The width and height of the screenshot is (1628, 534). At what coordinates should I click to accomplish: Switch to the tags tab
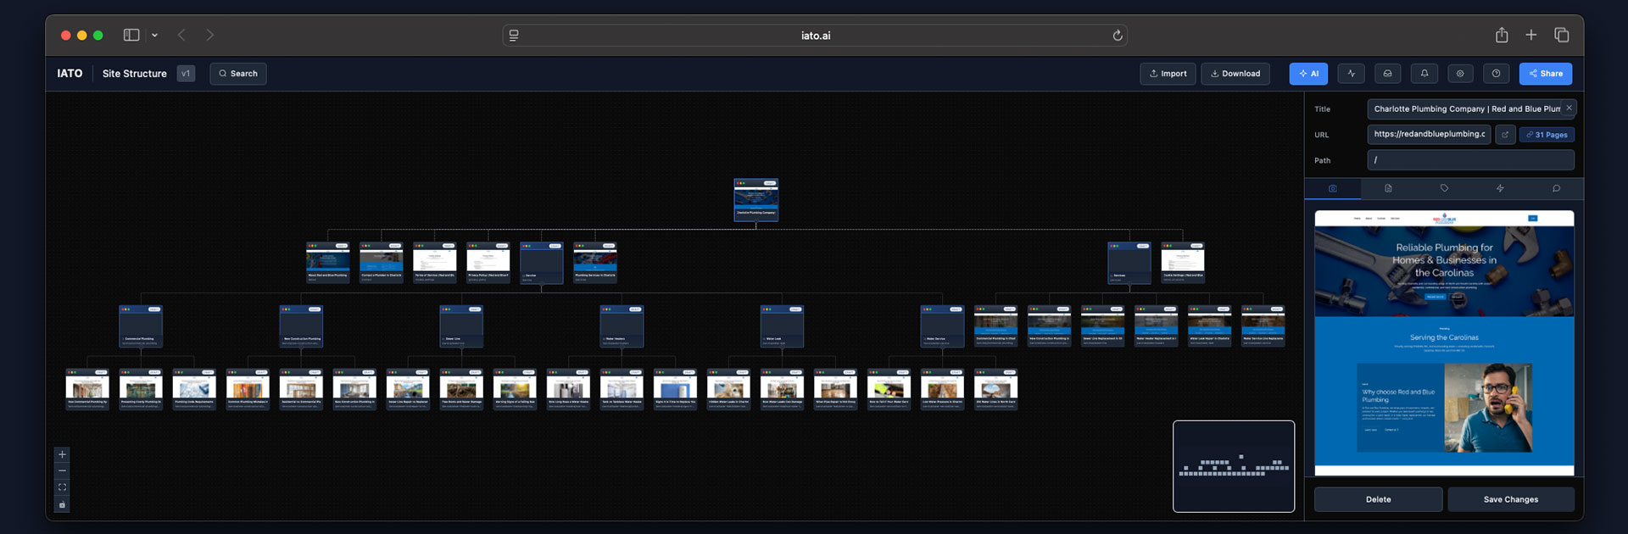tap(1444, 188)
